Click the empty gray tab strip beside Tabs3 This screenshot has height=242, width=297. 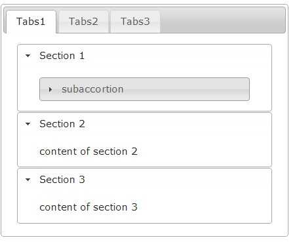click(x=223, y=20)
